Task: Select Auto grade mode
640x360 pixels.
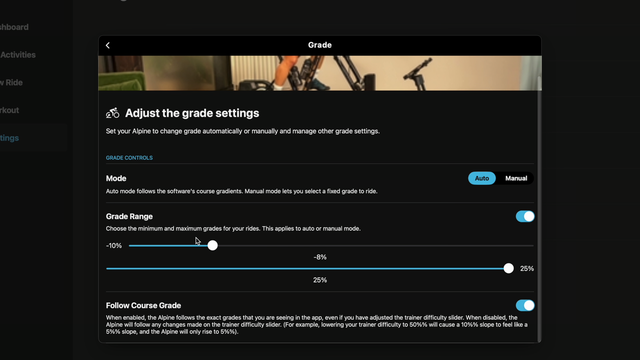Action: click(482, 178)
